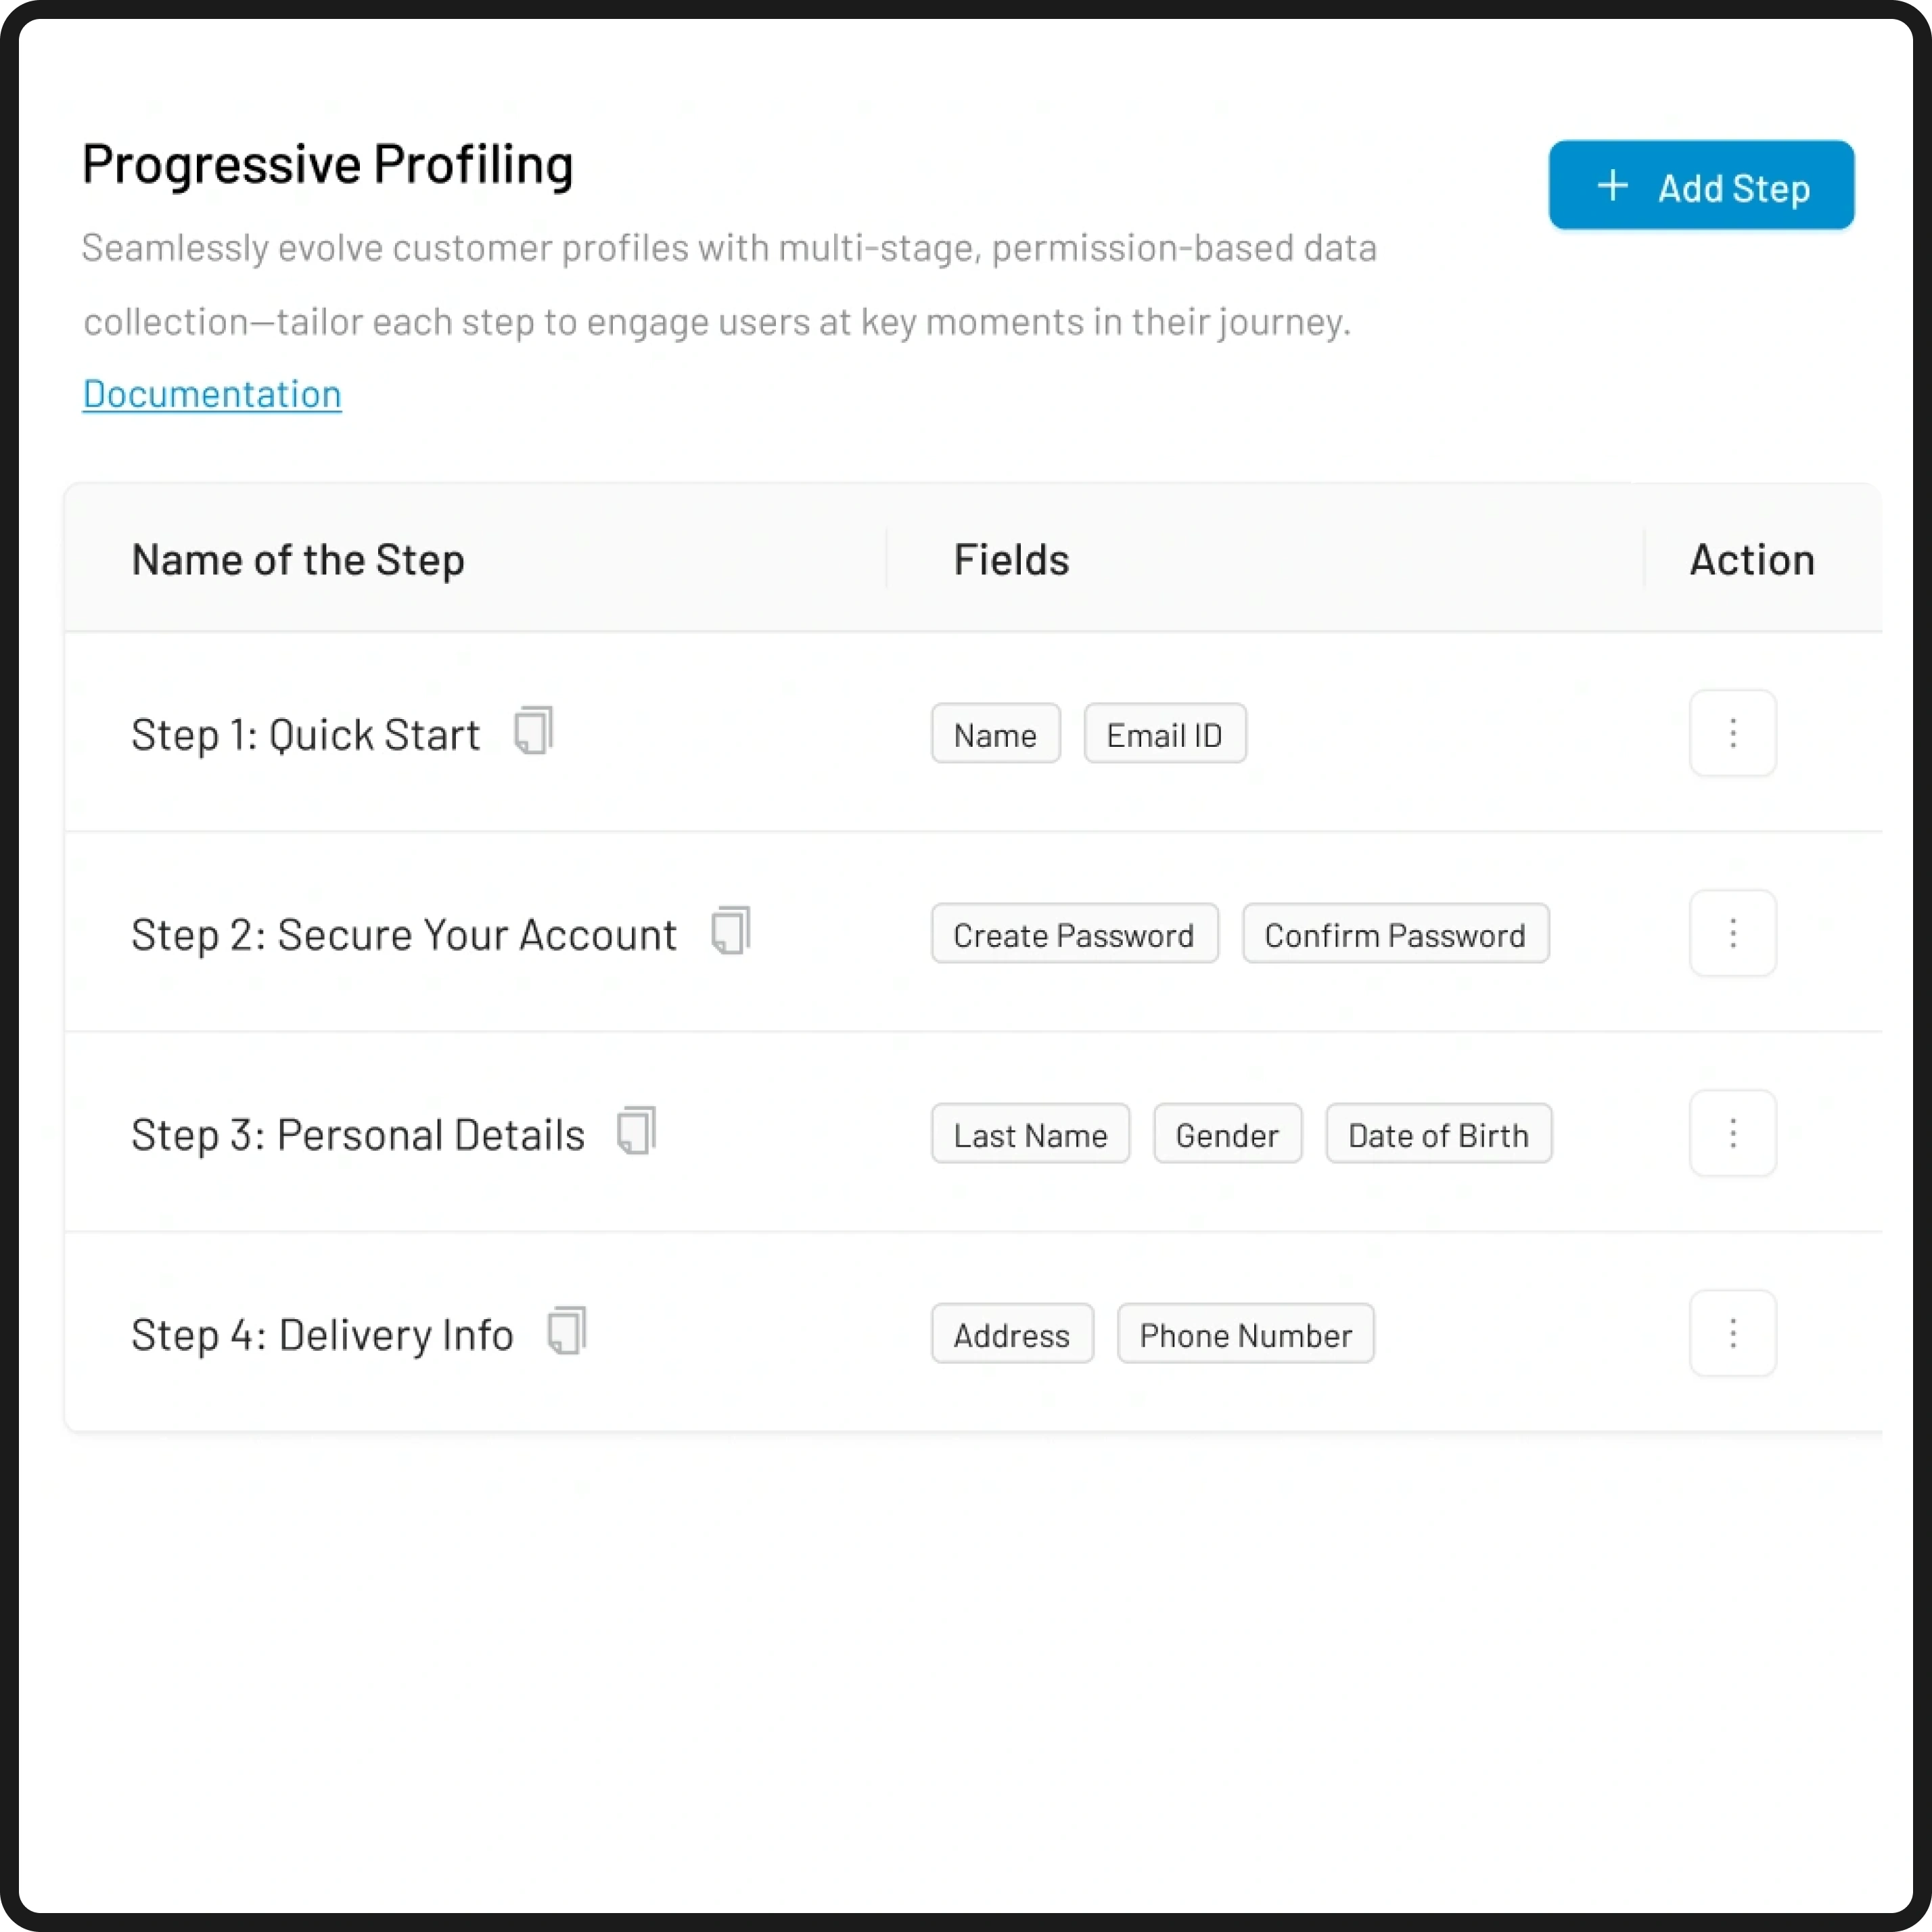Click the plus icon in Add Step

[x=1612, y=186]
